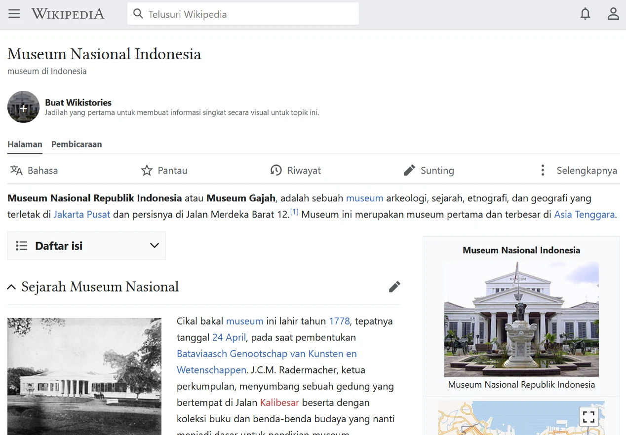
Task: Open the user account menu
Action: (613, 14)
